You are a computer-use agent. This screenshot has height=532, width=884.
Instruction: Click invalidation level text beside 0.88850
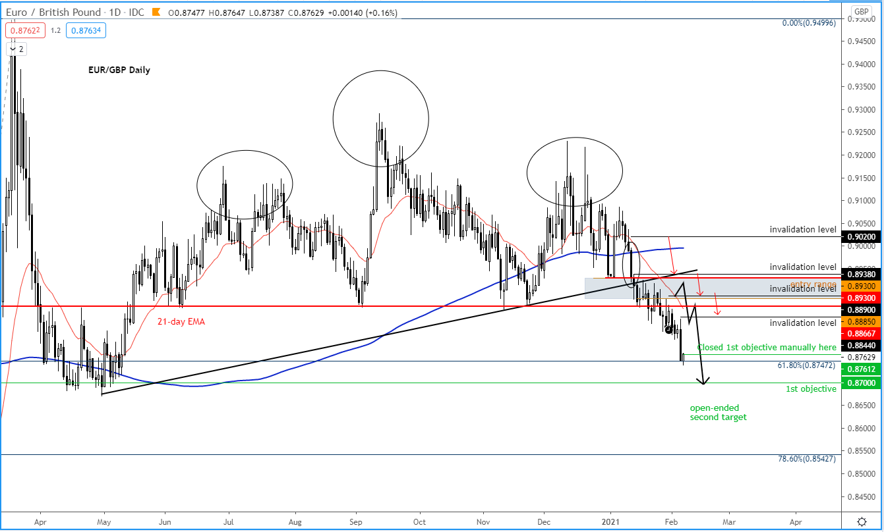click(803, 323)
